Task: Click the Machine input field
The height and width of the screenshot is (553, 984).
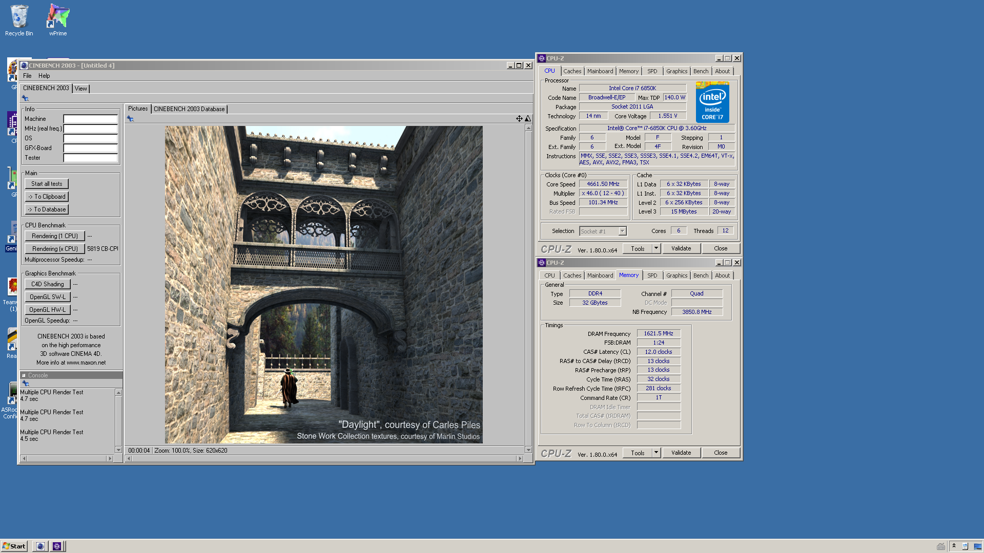Action: coord(91,119)
